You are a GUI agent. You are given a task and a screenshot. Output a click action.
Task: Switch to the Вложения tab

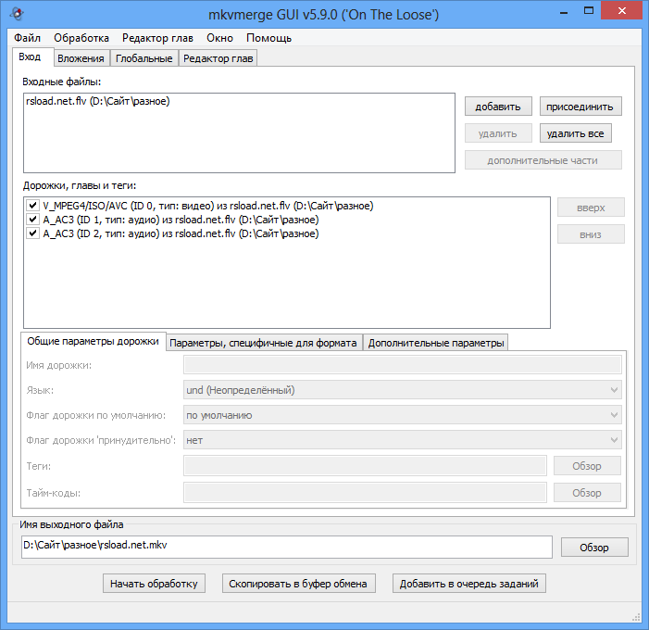point(81,58)
